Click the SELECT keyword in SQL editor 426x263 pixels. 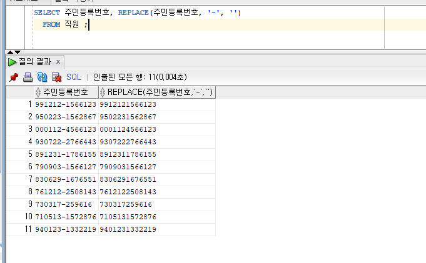pyautogui.click(x=47, y=12)
